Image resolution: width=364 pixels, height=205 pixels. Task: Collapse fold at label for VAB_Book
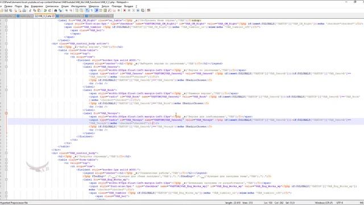(x=6, y=90)
